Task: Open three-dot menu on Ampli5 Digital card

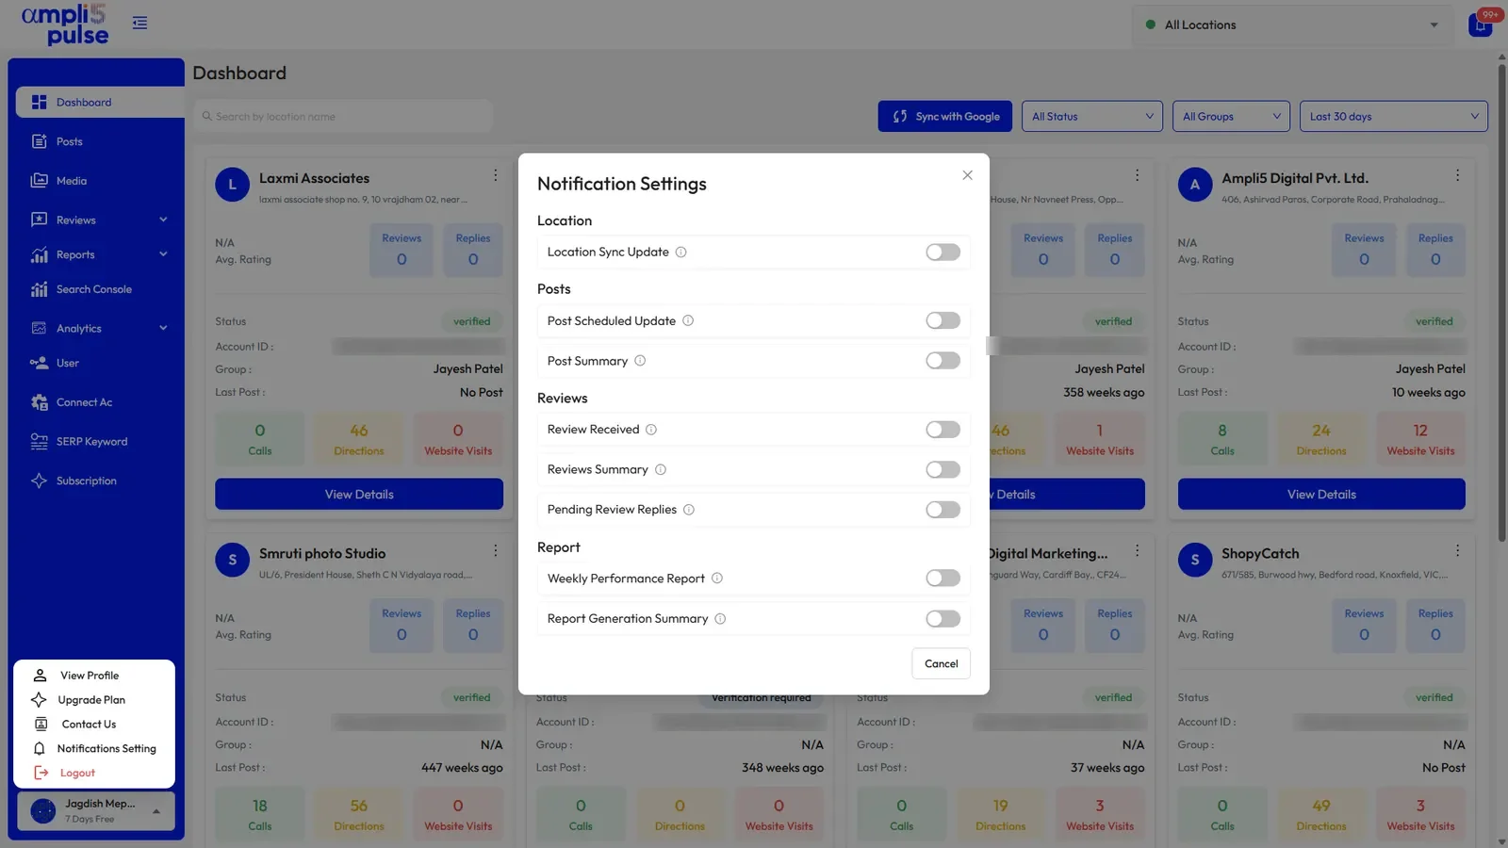Action: 1457,175
